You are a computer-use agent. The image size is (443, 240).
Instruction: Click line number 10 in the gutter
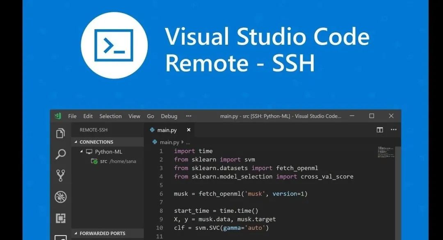160,228
